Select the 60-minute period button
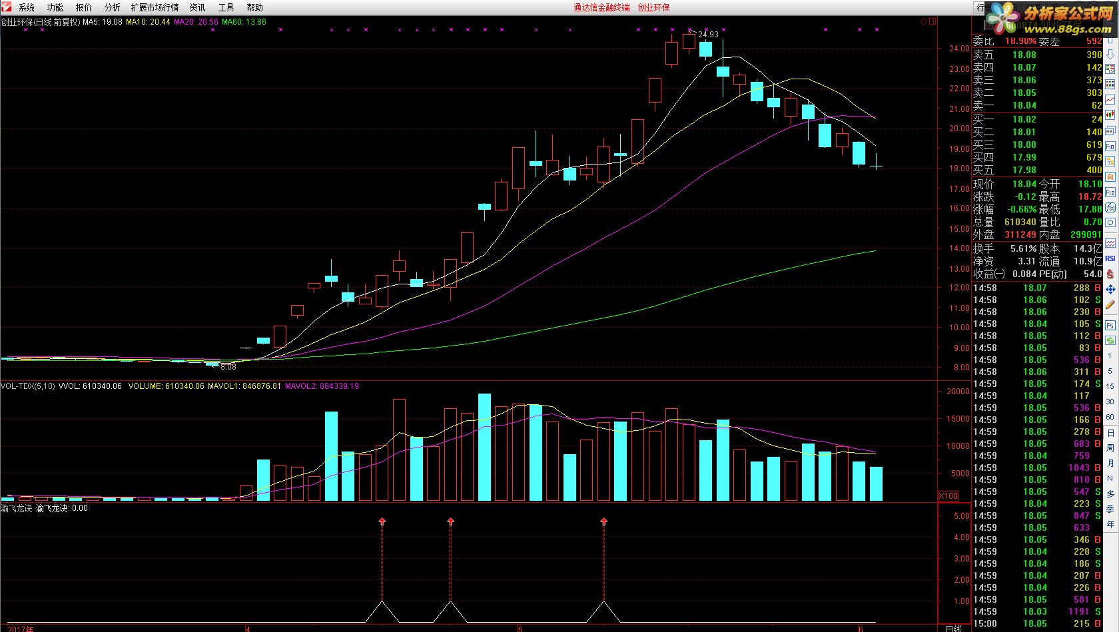This screenshot has height=632, width=1119. point(1110,418)
